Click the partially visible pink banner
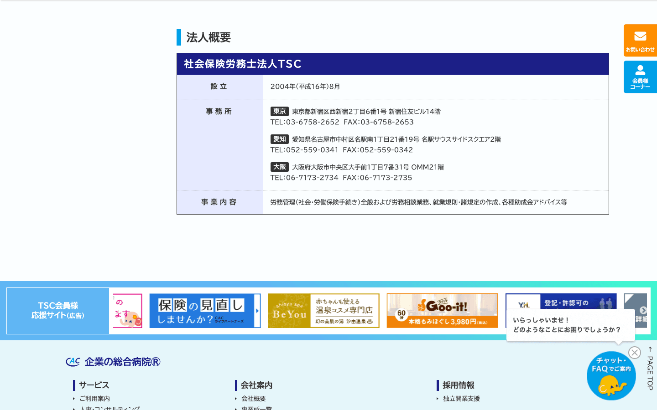This screenshot has width=657, height=410. [128, 311]
